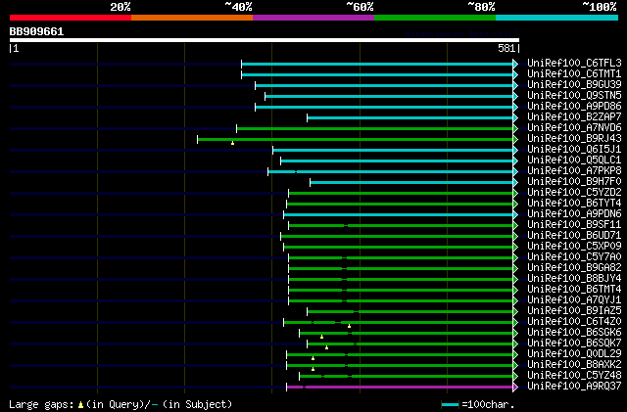Image resolution: width=627 pixels, height=412 pixels.
Task: Click the white BB909661 query sequence bar
Action: (x=265, y=40)
